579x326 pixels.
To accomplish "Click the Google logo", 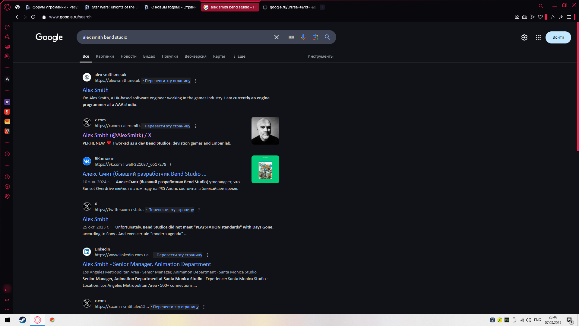I will click(49, 37).
